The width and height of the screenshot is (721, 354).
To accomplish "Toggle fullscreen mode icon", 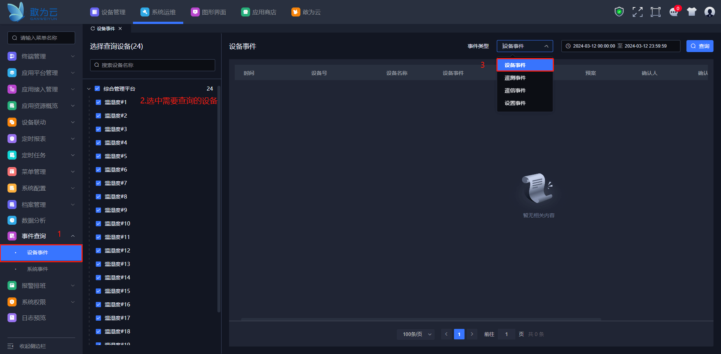I will tap(637, 12).
